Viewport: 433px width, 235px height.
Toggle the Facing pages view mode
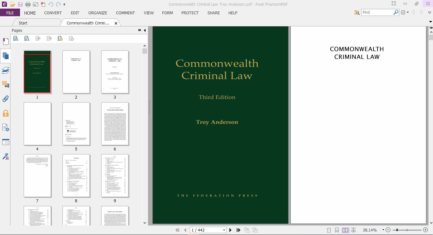pyautogui.click(x=345, y=230)
